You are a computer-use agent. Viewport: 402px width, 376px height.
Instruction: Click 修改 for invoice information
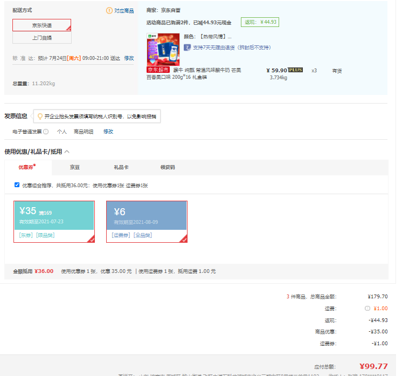click(x=108, y=132)
